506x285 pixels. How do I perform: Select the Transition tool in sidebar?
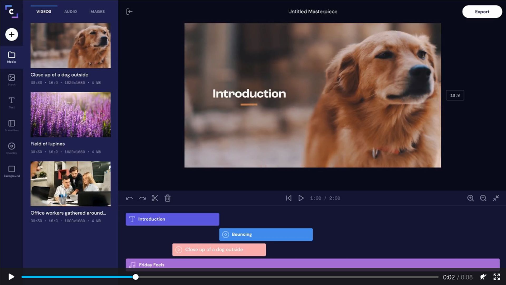click(12, 125)
